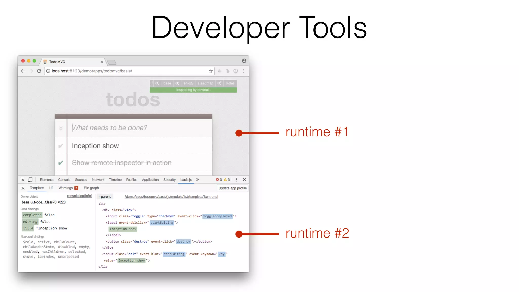519x292 pixels.
Task: Open Timeline tab
Action: (115, 180)
